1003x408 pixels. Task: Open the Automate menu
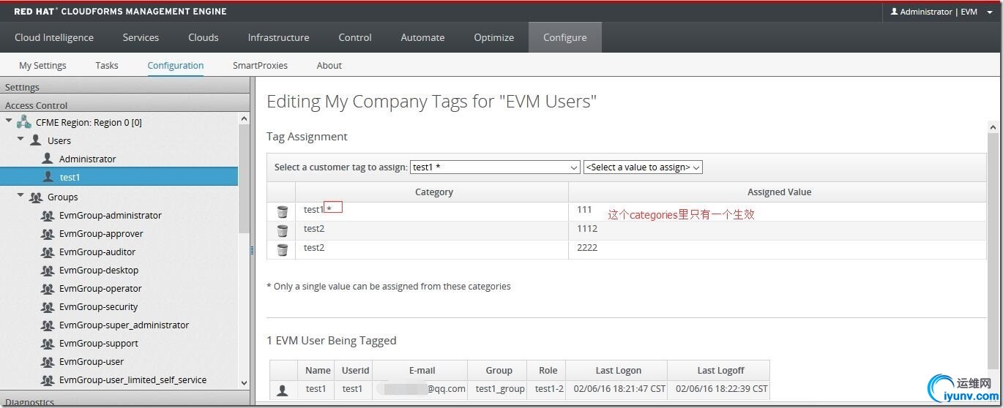coord(422,37)
